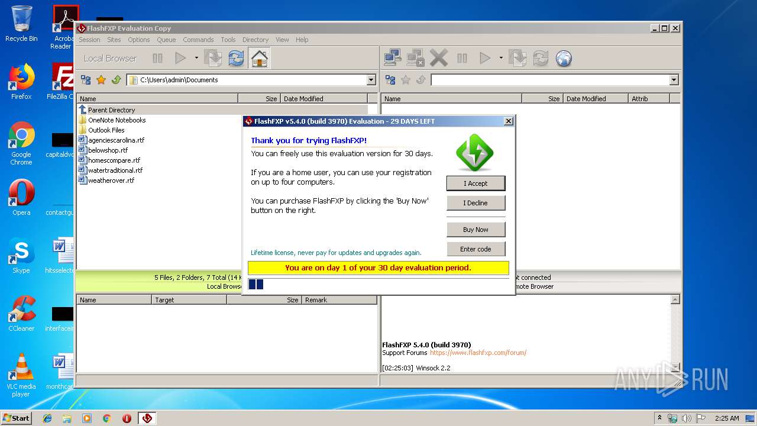Expand the remote path dropdown
The image size is (757, 426).
(x=674, y=80)
